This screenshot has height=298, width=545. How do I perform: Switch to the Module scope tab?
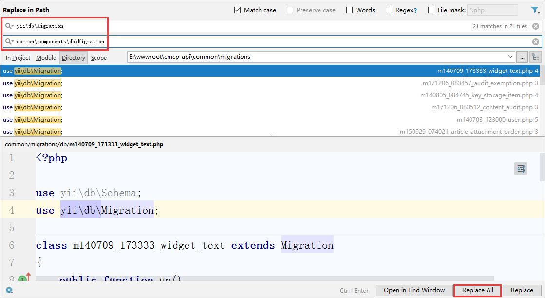pos(46,58)
